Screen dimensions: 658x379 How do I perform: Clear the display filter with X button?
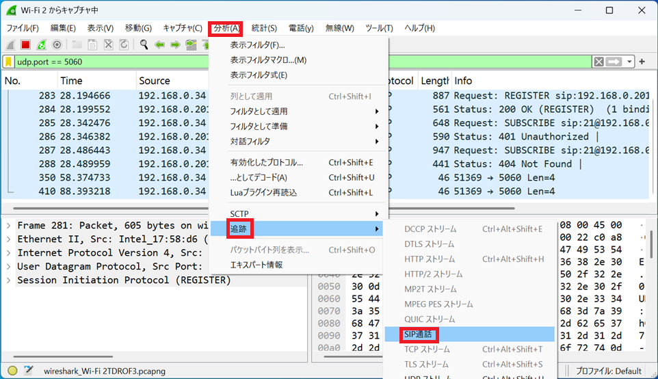(x=598, y=62)
